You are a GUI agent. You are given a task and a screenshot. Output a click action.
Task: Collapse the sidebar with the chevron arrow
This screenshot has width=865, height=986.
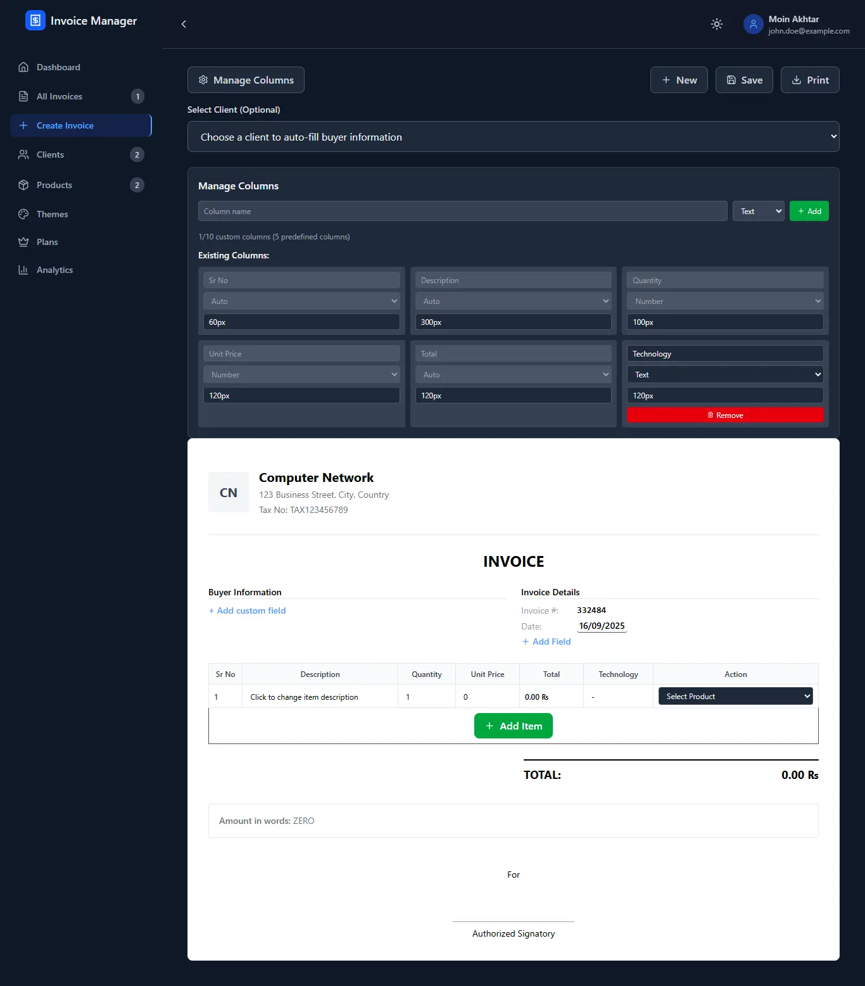tap(184, 24)
